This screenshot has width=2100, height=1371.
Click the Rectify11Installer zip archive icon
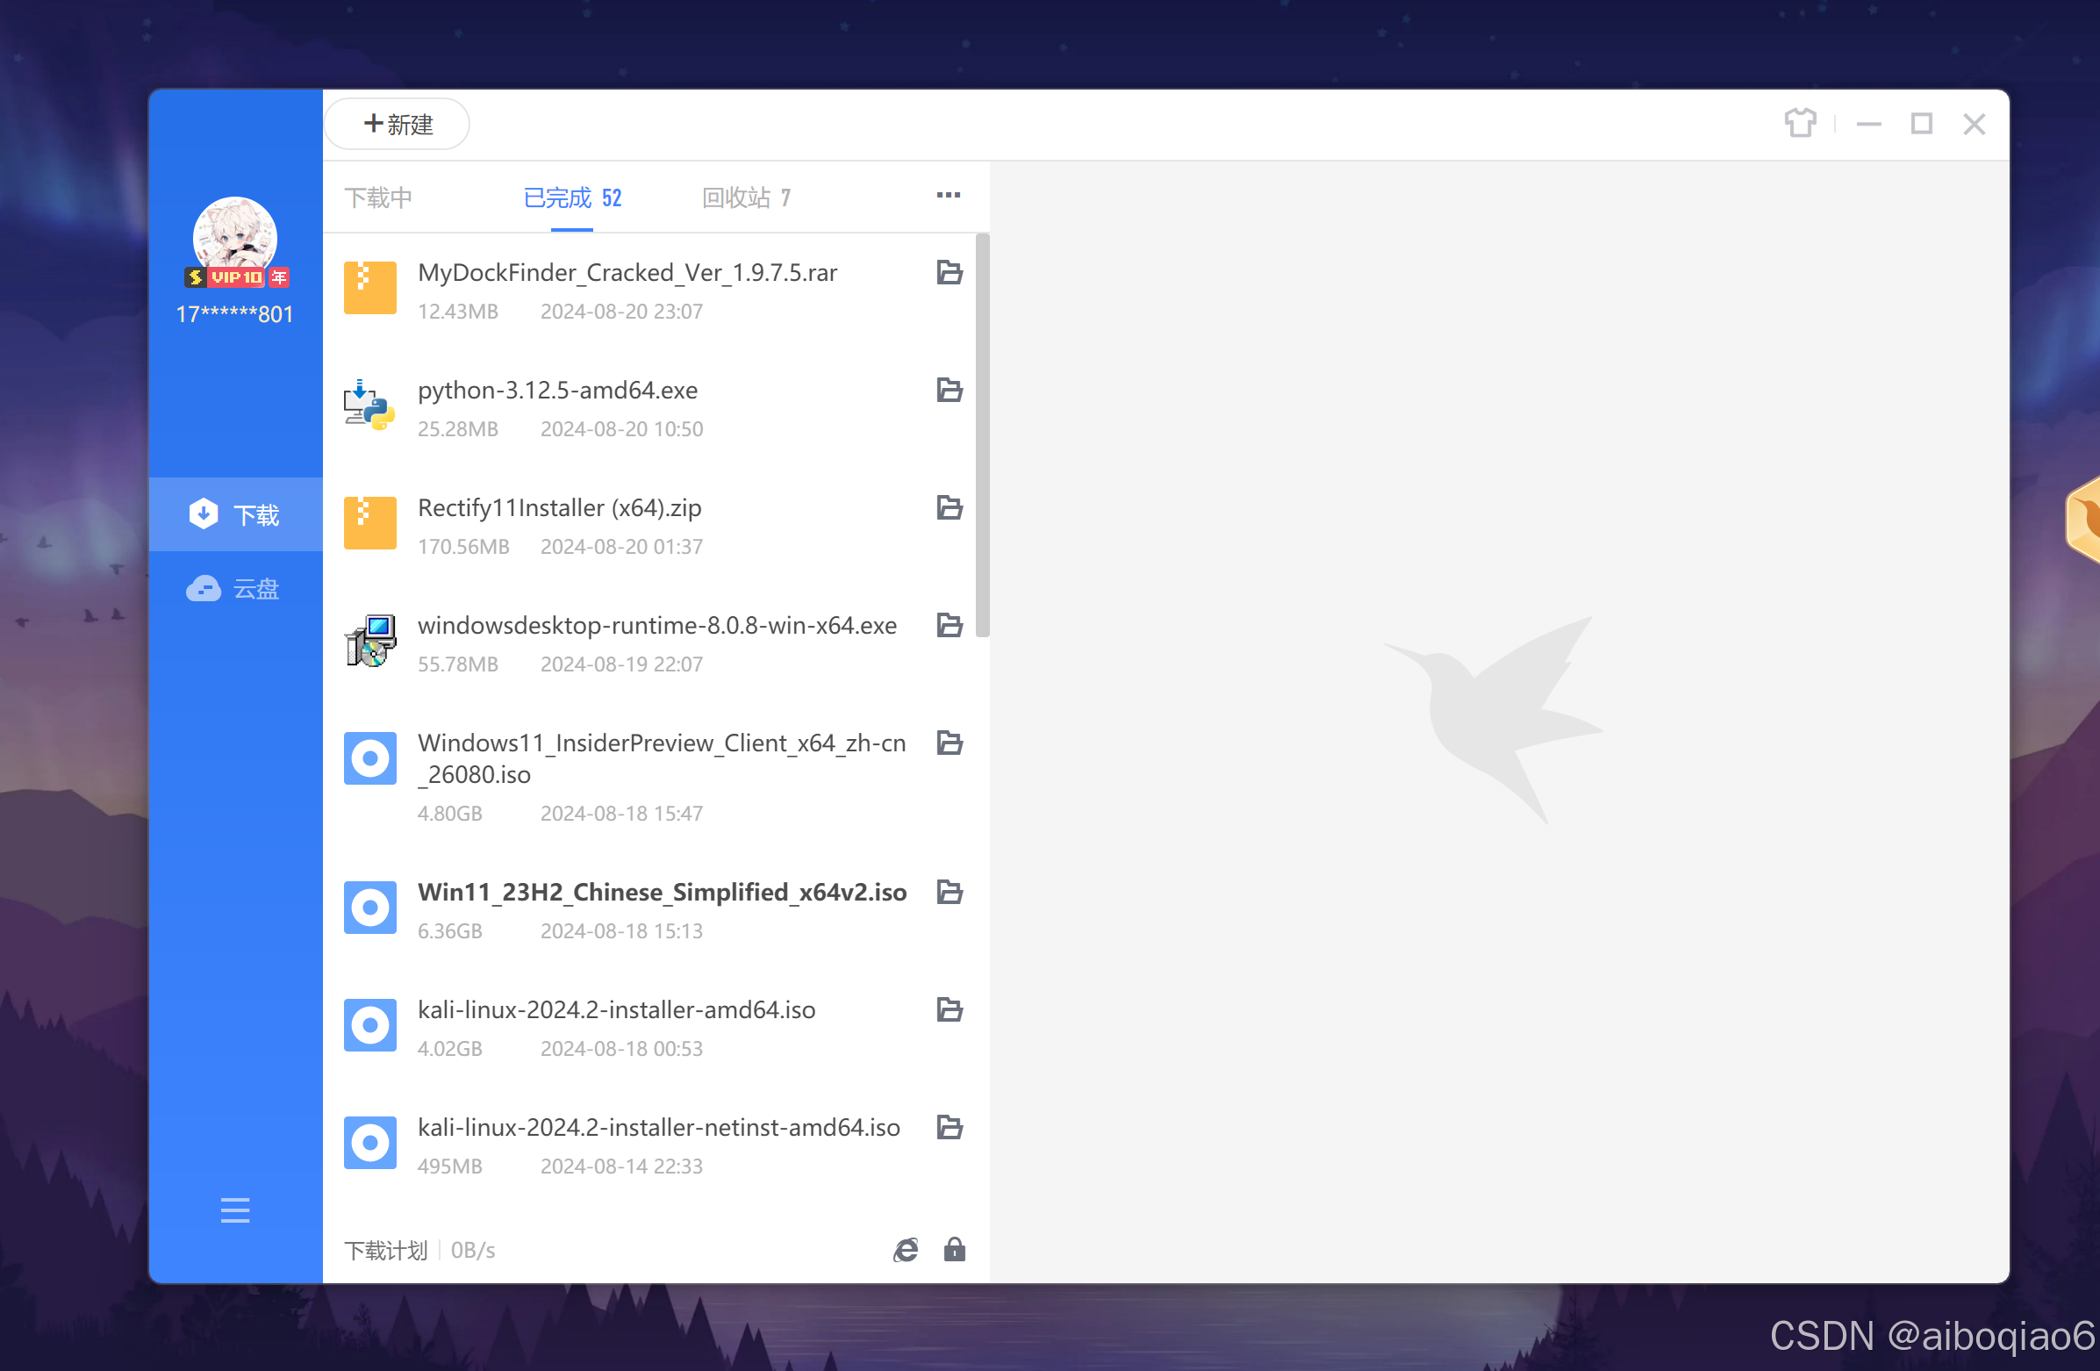(369, 522)
